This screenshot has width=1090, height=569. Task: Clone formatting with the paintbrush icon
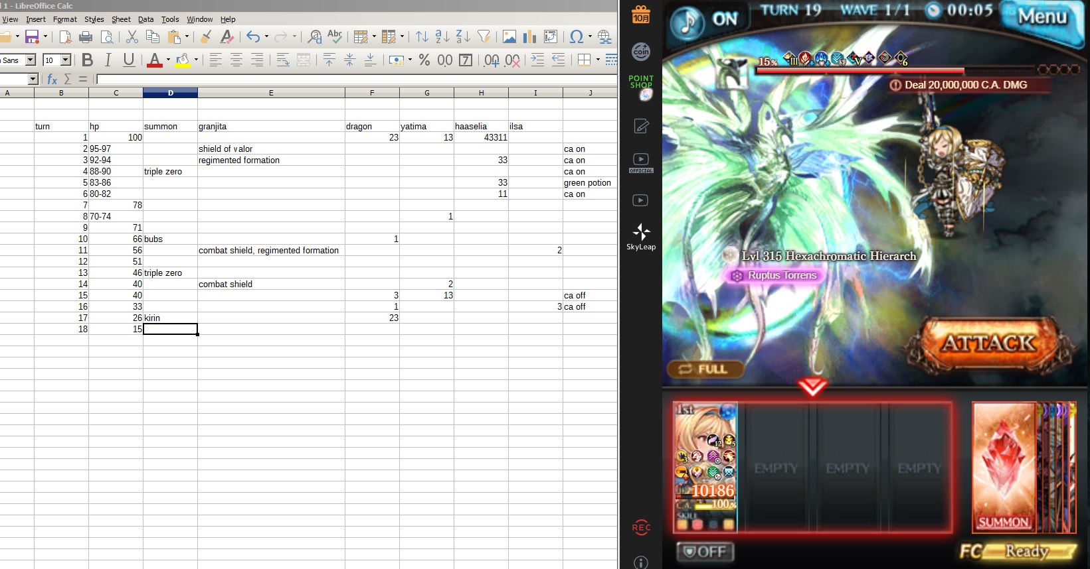point(206,37)
